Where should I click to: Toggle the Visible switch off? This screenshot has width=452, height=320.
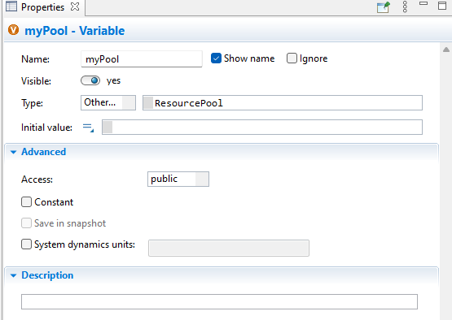(x=90, y=80)
